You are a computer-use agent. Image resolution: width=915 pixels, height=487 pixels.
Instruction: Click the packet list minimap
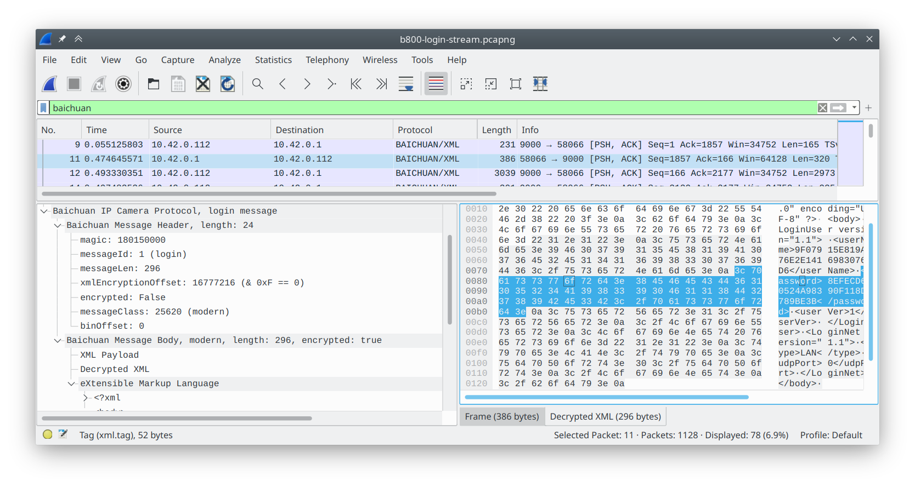tap(850, 153)
